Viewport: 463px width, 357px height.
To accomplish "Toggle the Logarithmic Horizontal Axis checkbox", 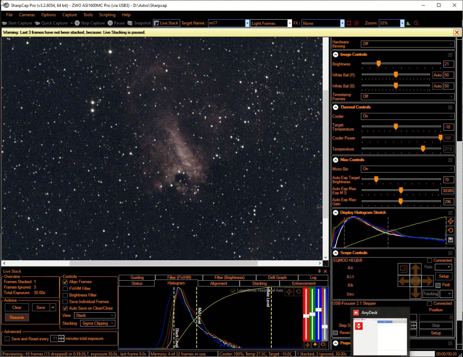I will coord(232,291).
